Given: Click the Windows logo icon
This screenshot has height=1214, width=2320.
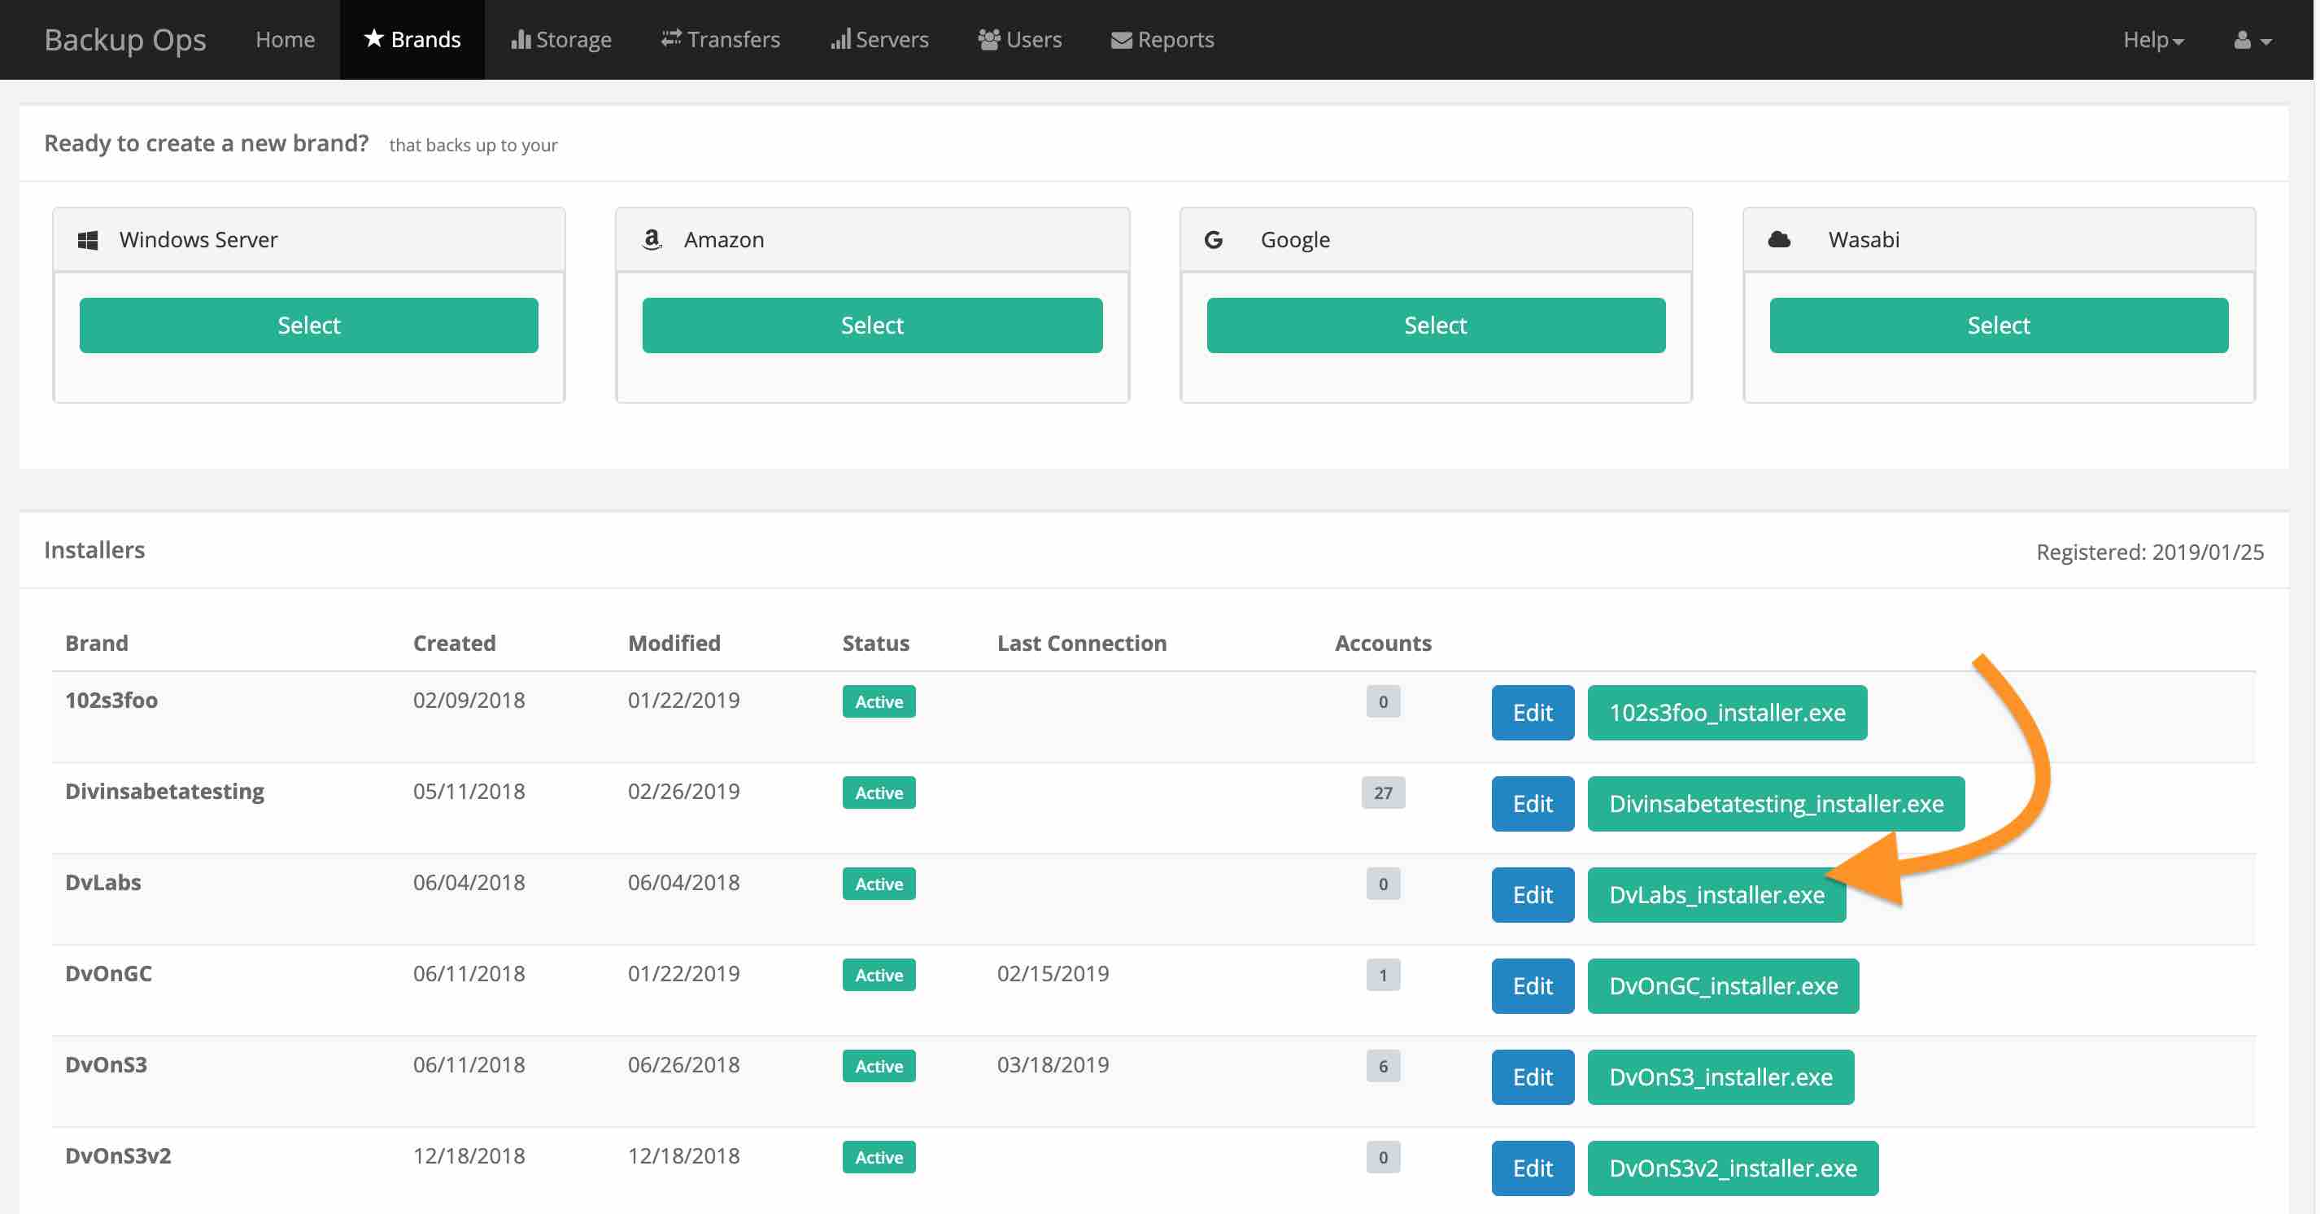Looking at the screenshot, I should click(x=87, y=239).
